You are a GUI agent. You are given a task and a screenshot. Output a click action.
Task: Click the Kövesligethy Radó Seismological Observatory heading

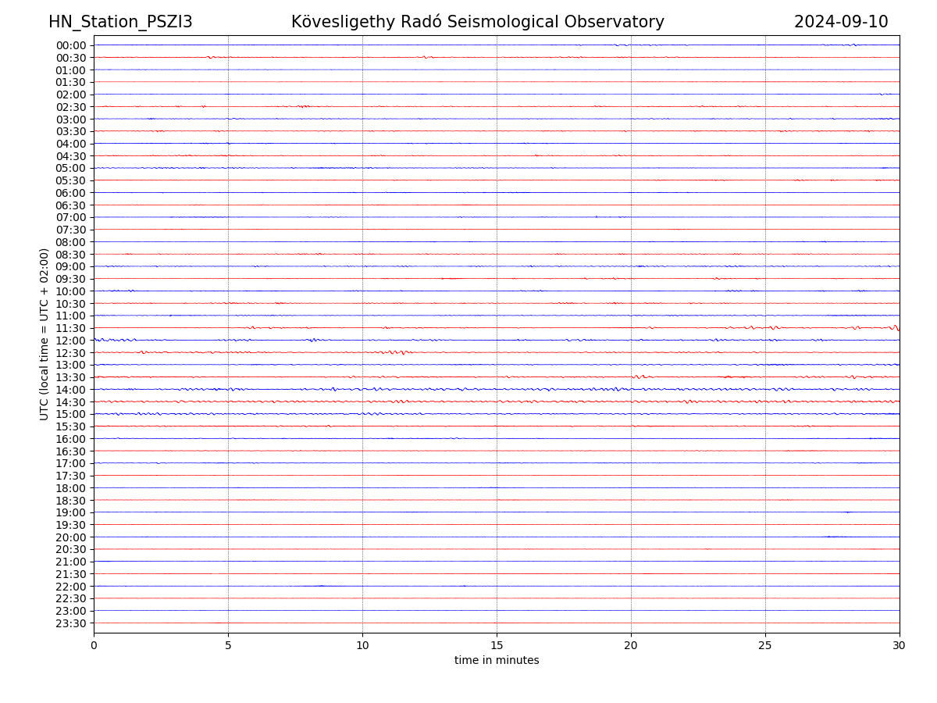point(477,22)
